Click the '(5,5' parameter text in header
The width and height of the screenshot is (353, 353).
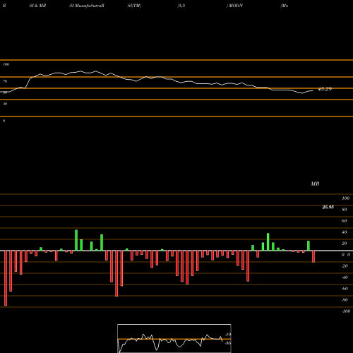(181, 6)
